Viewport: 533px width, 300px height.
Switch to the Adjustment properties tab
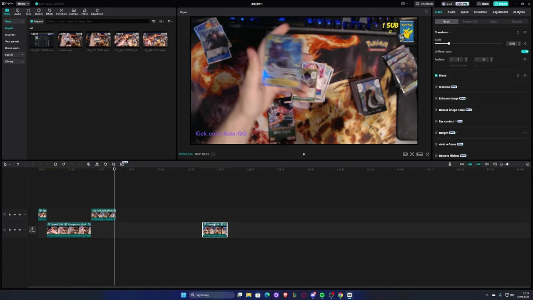500,12
